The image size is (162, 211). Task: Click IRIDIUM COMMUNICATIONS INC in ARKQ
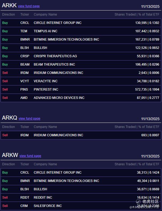(x=58, y=135)
